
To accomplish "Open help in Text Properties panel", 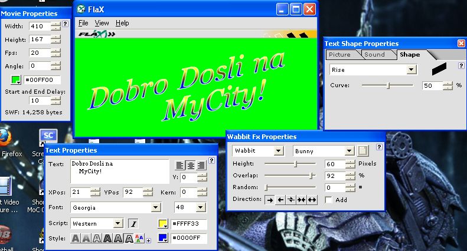I will tap(211, 161).
